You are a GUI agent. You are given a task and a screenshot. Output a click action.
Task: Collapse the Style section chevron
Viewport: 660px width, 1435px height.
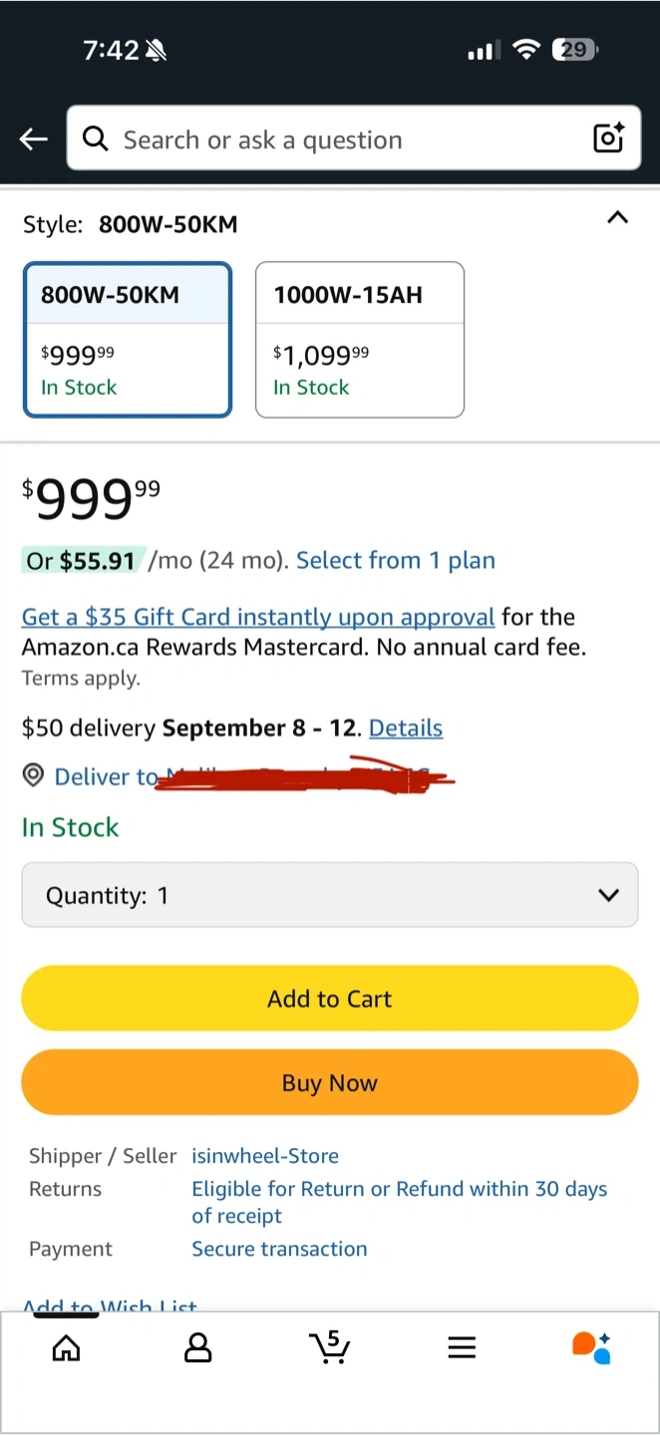618,217
